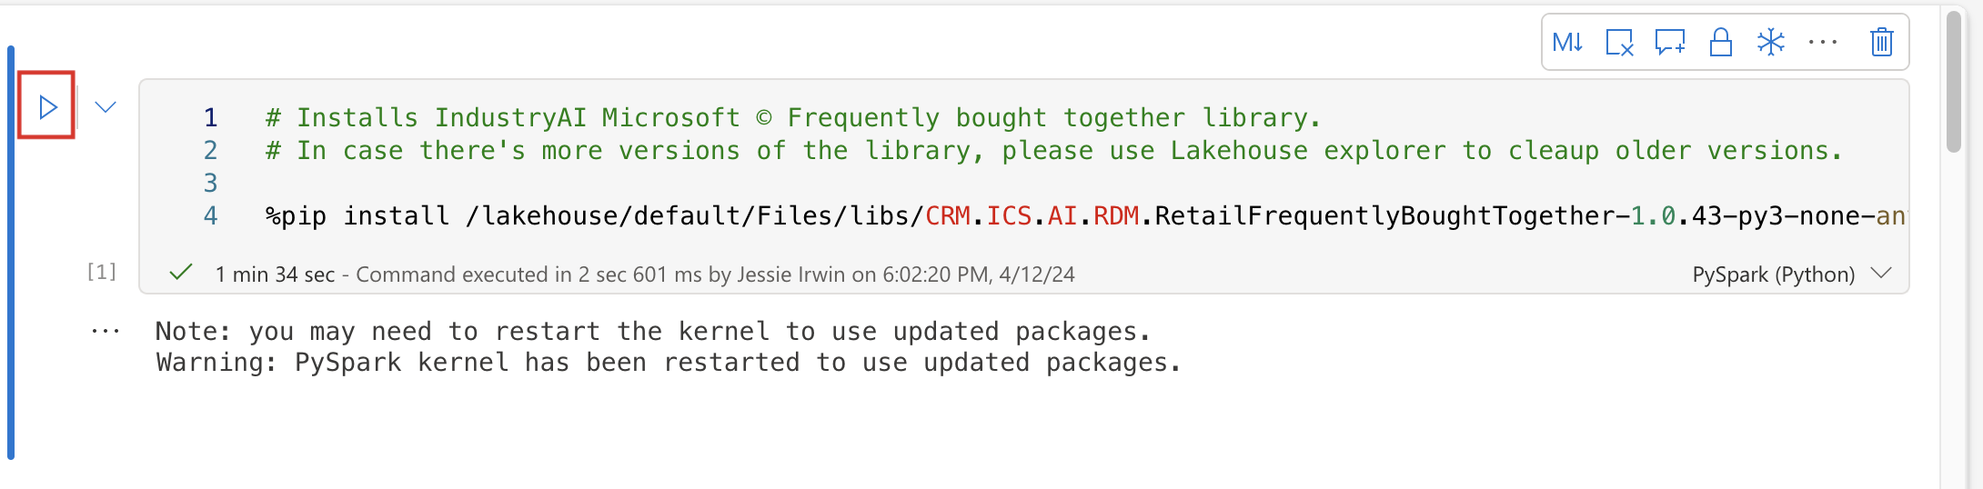Open more cell options ellipsis menu

click(1823, 43)
